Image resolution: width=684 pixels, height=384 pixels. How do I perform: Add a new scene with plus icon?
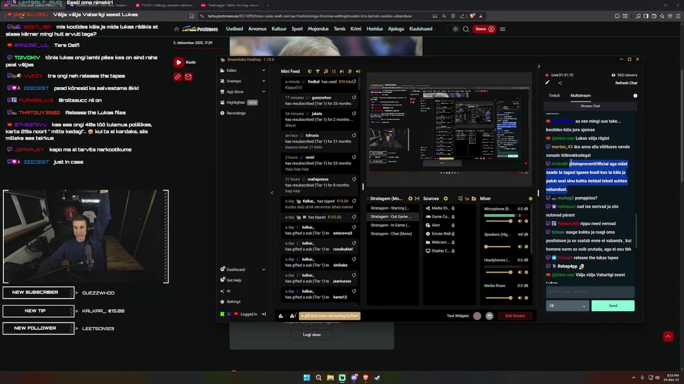(410, 198)
